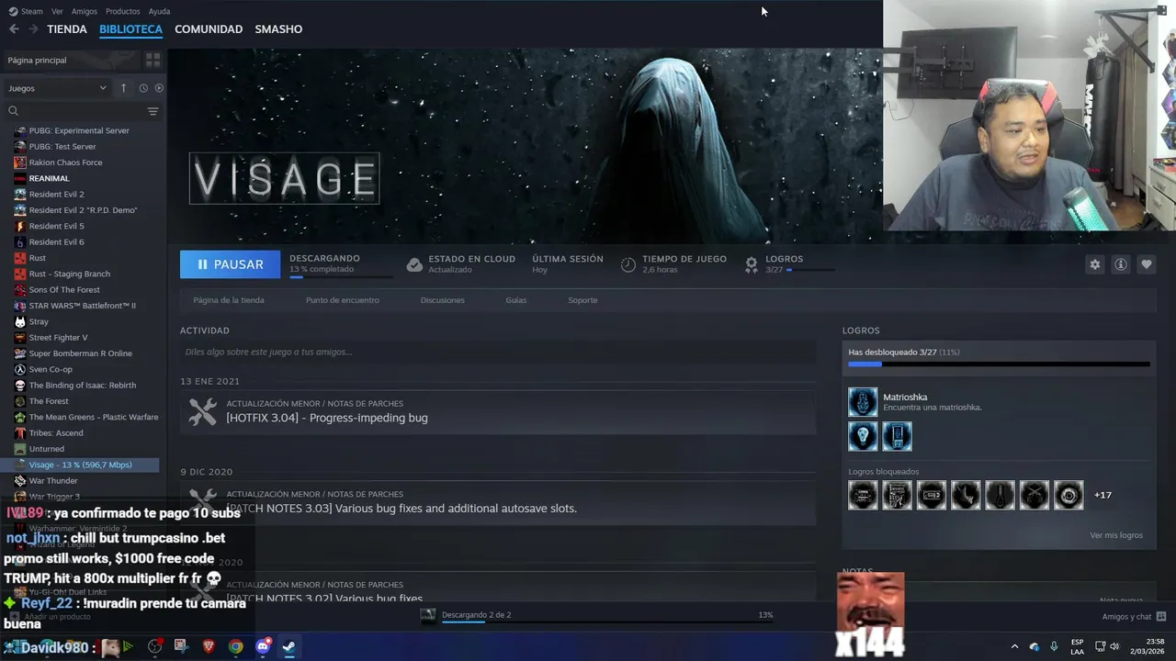Go forward with the forward arrow
Image resolution: width=1176 pixels, height=661 pixels.
pyautogui.click(x=33, y=29)
